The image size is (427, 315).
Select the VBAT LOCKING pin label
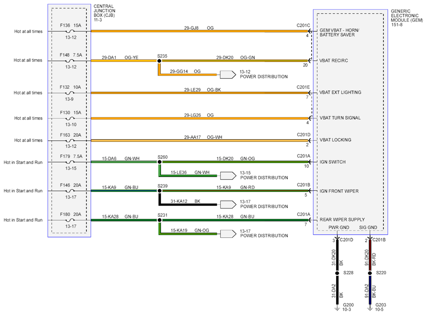335,140
